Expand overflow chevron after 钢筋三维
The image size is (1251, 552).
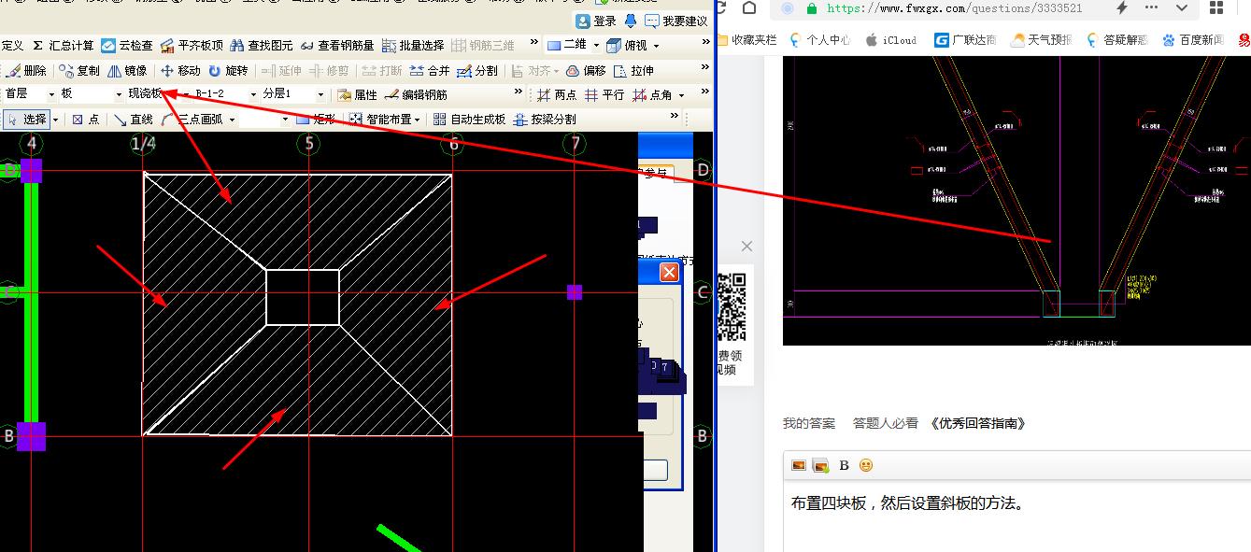(533, 43)
